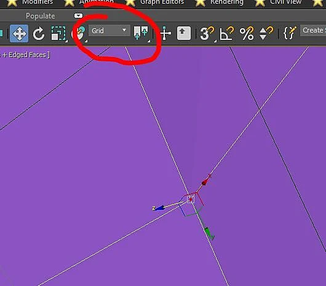Click Use Pivot Point Center icon
326x286 pixels.
tap(141, 33)
